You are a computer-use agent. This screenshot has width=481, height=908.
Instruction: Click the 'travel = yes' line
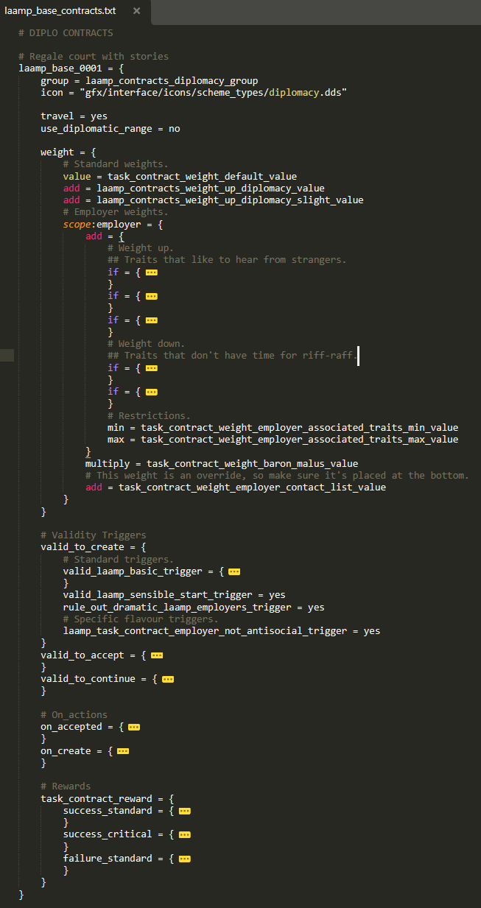(x=74, y=116)
